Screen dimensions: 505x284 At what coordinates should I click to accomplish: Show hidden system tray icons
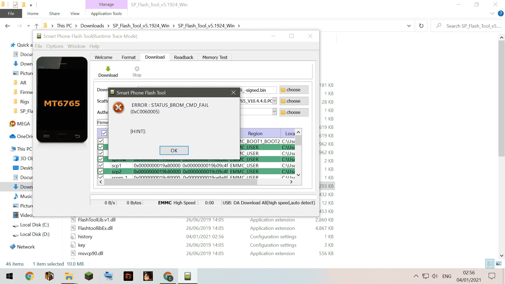click(416, 276)
